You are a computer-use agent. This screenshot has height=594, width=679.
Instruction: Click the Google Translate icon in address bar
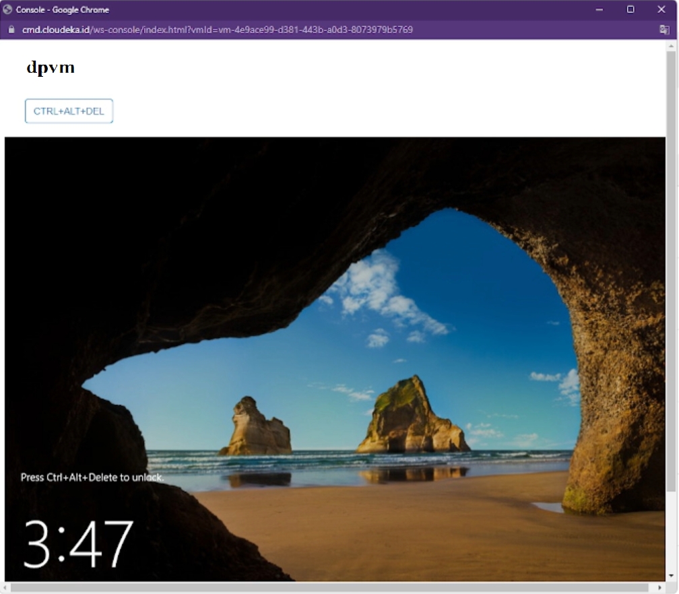point(664,30)
